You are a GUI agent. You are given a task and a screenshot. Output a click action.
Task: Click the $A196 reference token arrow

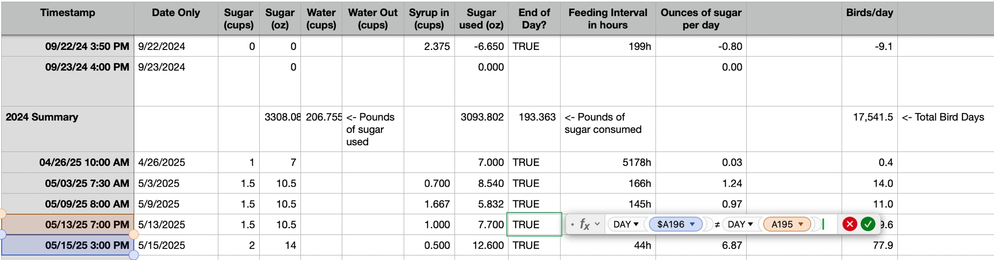pos(692,224)
